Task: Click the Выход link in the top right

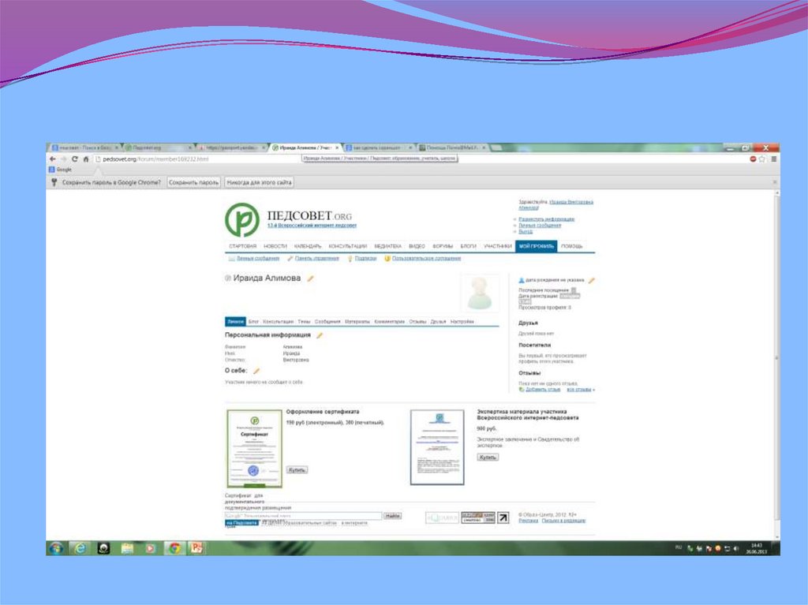Action: point(526,231)
